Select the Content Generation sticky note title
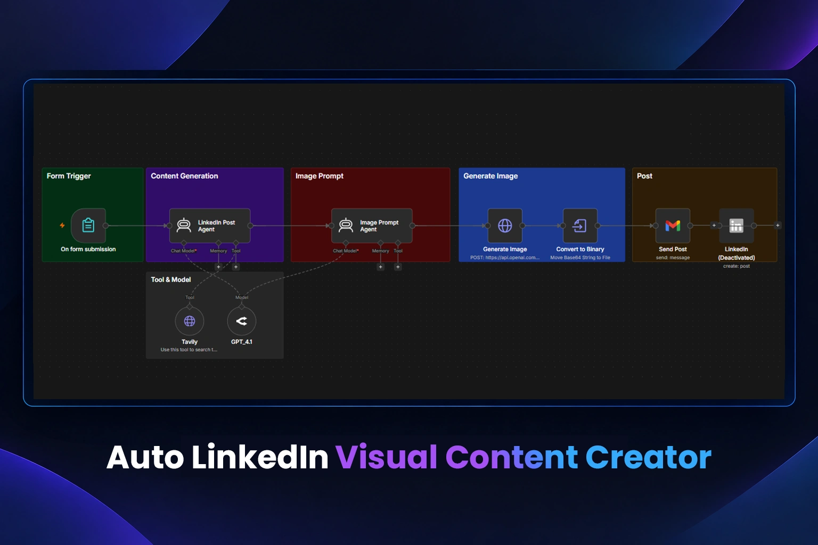Screen dimensions: 818x545 (x=184, y=176)
